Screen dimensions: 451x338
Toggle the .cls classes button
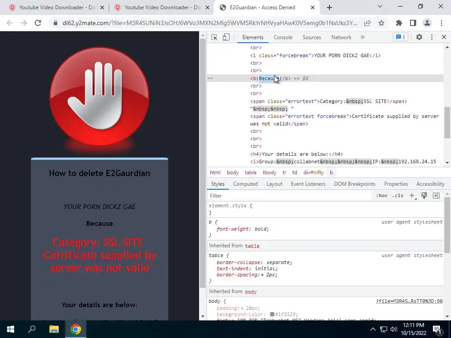click(x=398, y=196)
